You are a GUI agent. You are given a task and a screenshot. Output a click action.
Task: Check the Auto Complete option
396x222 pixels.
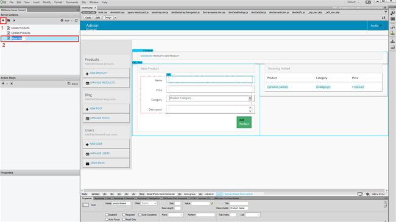tap(140, 215)
